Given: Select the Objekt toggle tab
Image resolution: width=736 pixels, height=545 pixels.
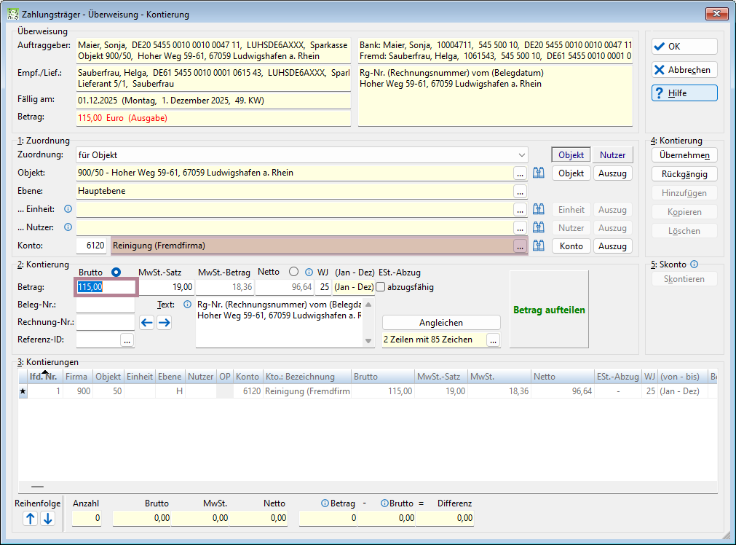Looking at the screenshot, I should (x=571, y=155).
